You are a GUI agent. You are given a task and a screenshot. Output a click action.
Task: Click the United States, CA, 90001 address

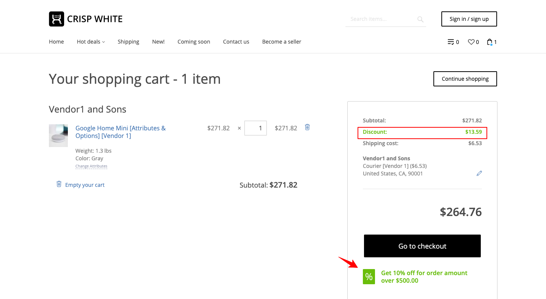tap(393, 174)
